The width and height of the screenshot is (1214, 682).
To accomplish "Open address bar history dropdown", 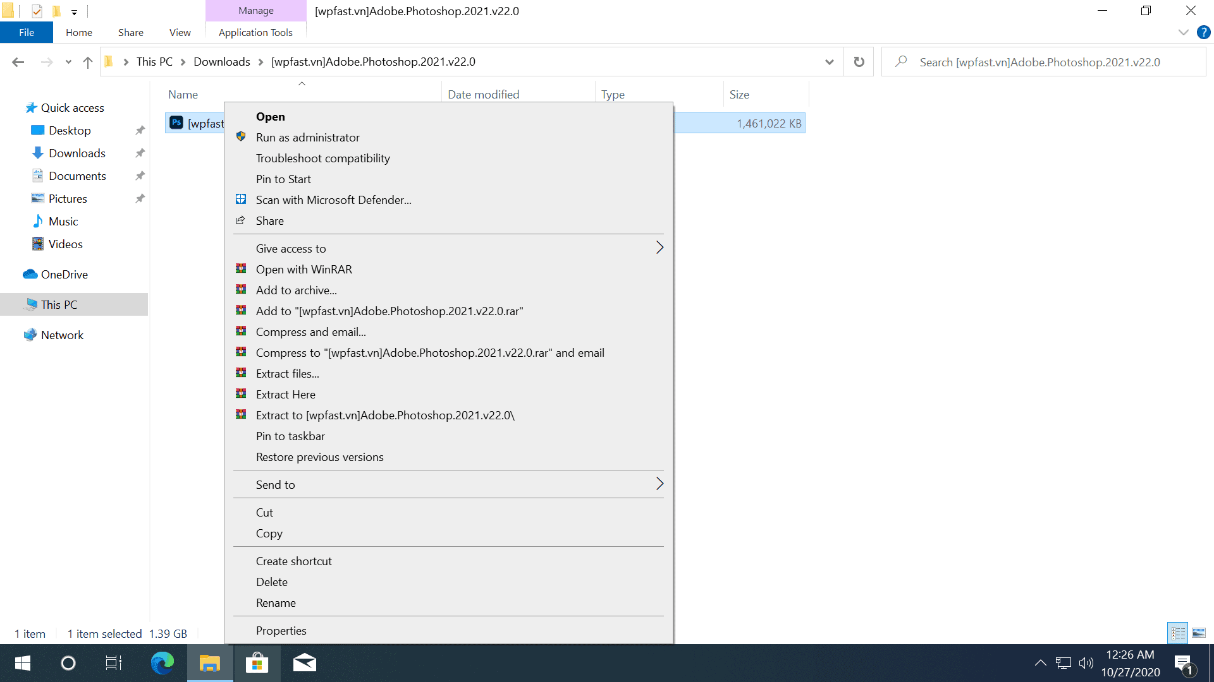I will tap(829, 62).
